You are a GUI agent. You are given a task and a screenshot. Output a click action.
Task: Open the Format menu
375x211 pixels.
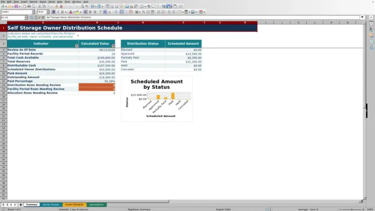[33, 1]
